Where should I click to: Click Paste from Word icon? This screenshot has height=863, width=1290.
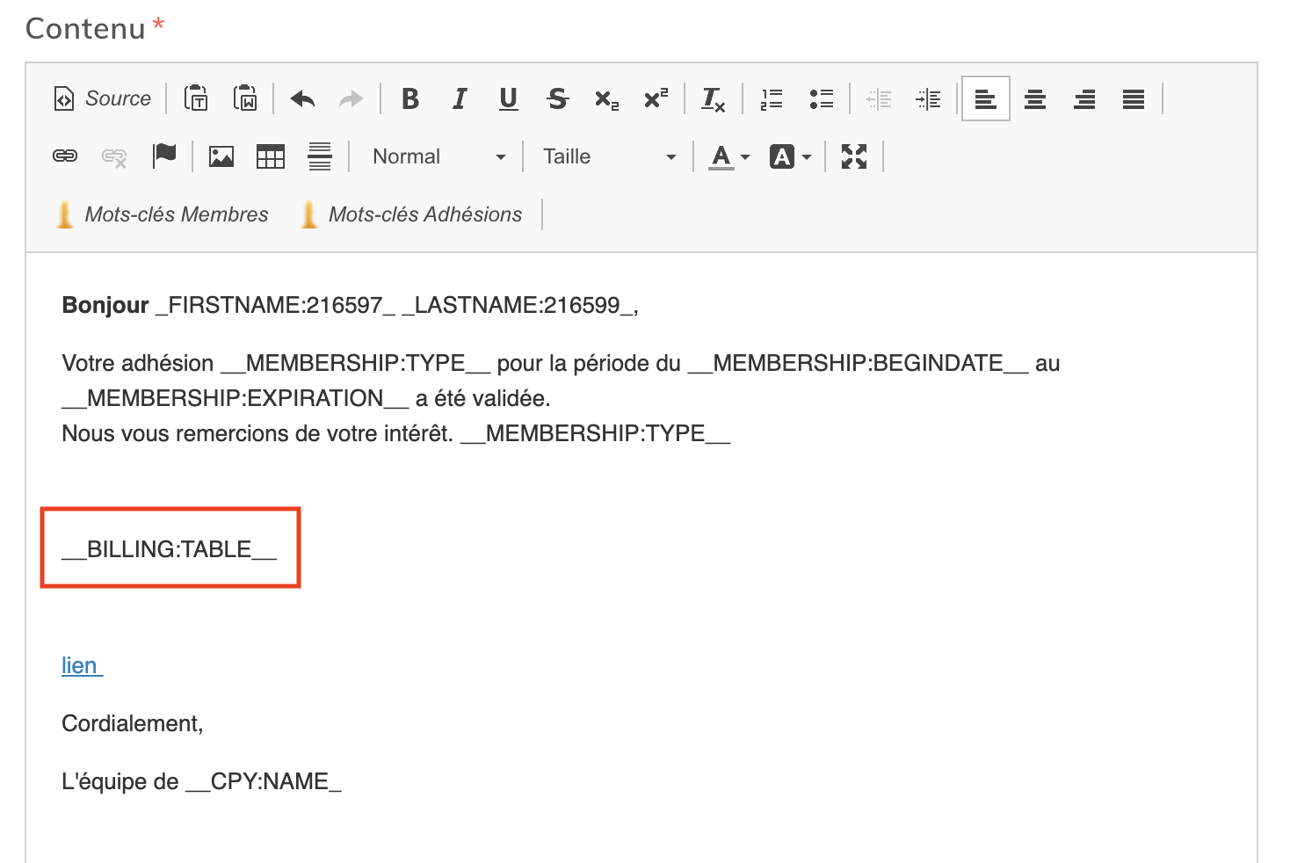pos(245,98)
